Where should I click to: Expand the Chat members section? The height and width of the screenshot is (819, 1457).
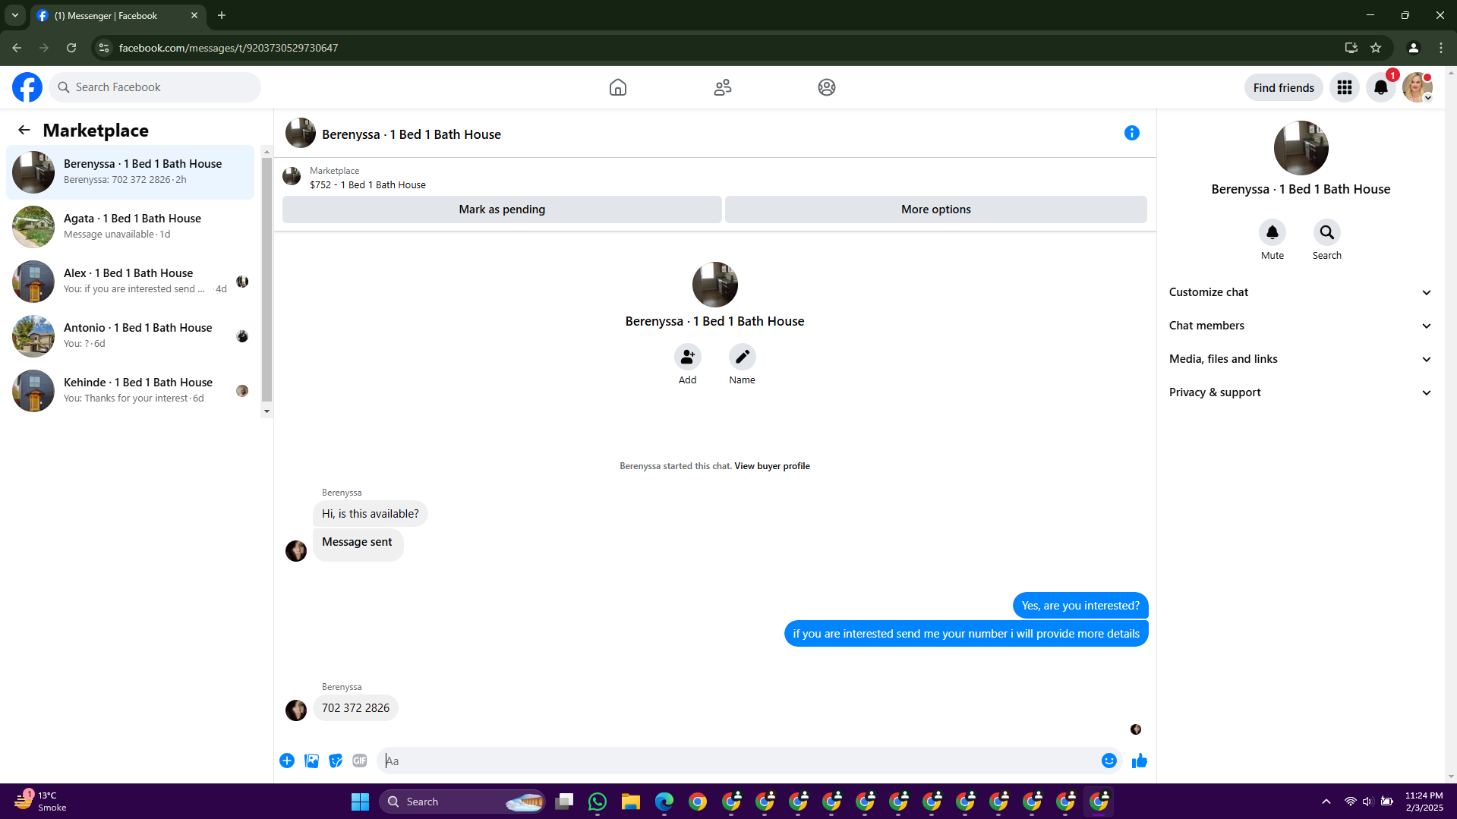[x=1301, y=326]
